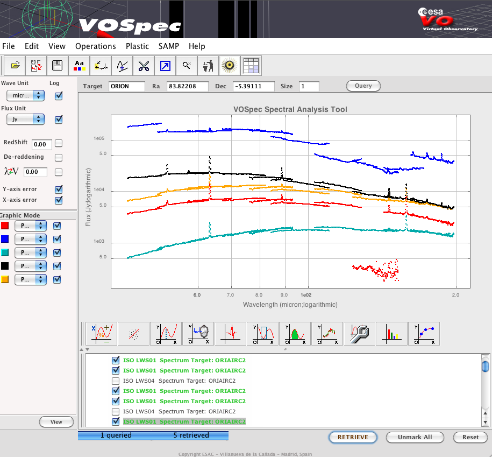Open the table grid view icon
The width and height of the screenshot is (492, 457).
pos(251,66)
